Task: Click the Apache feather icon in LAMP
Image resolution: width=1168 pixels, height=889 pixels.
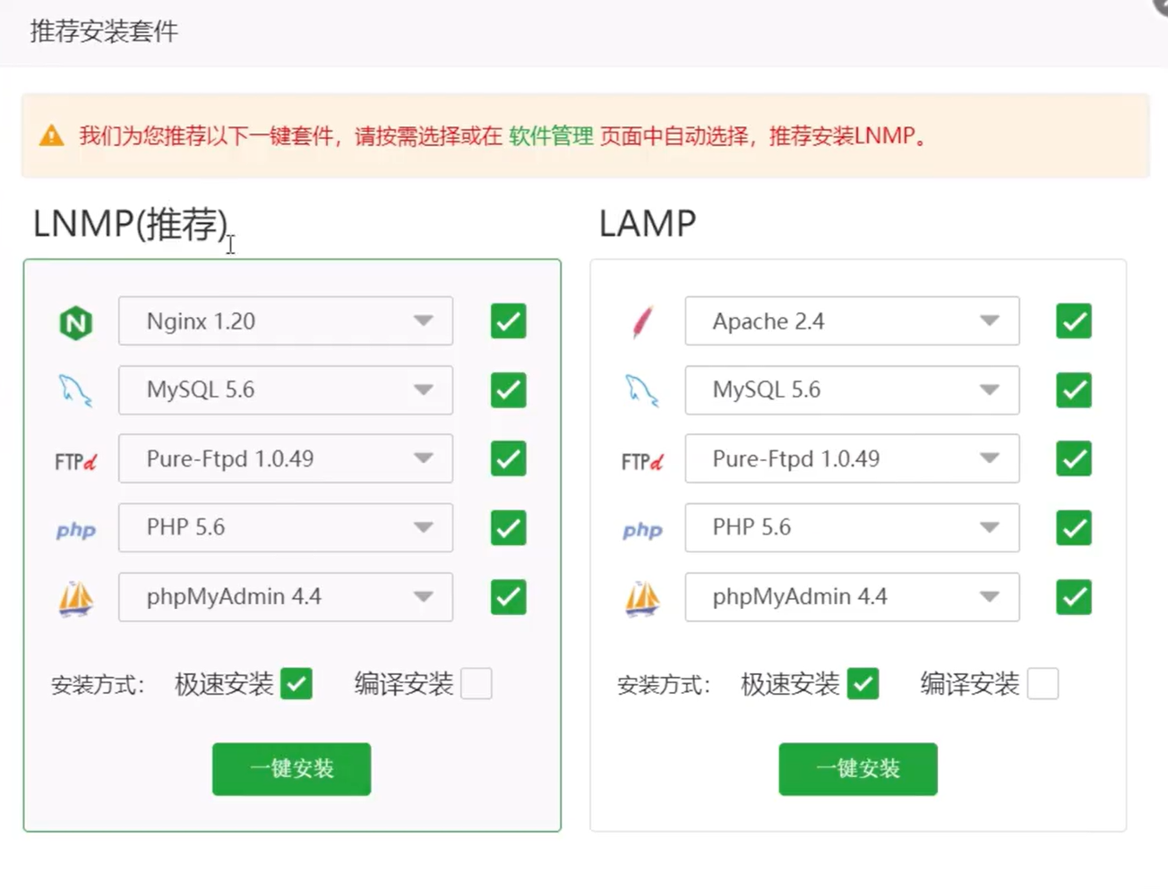Action: point(642,322)
